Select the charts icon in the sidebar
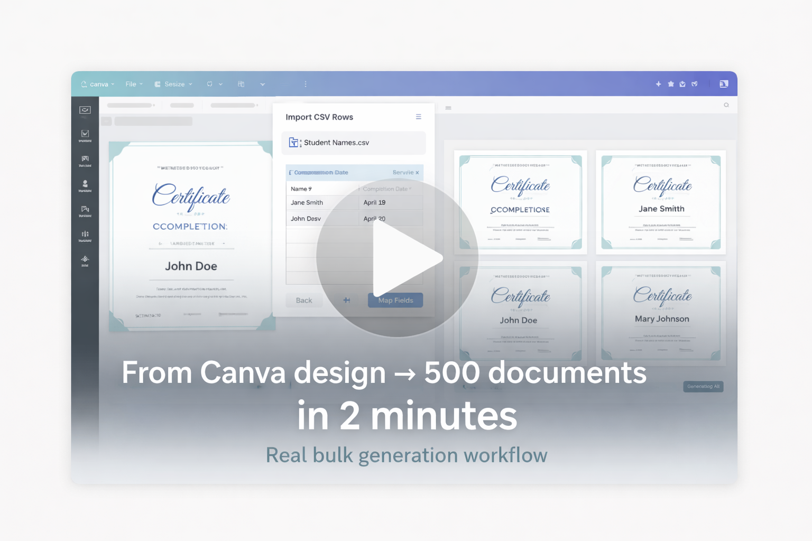The width and height of the screenshot is (812, 541). (85, 234)
